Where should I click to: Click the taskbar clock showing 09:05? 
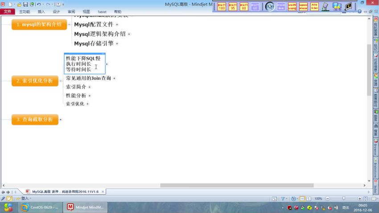(x=363, y=208)
